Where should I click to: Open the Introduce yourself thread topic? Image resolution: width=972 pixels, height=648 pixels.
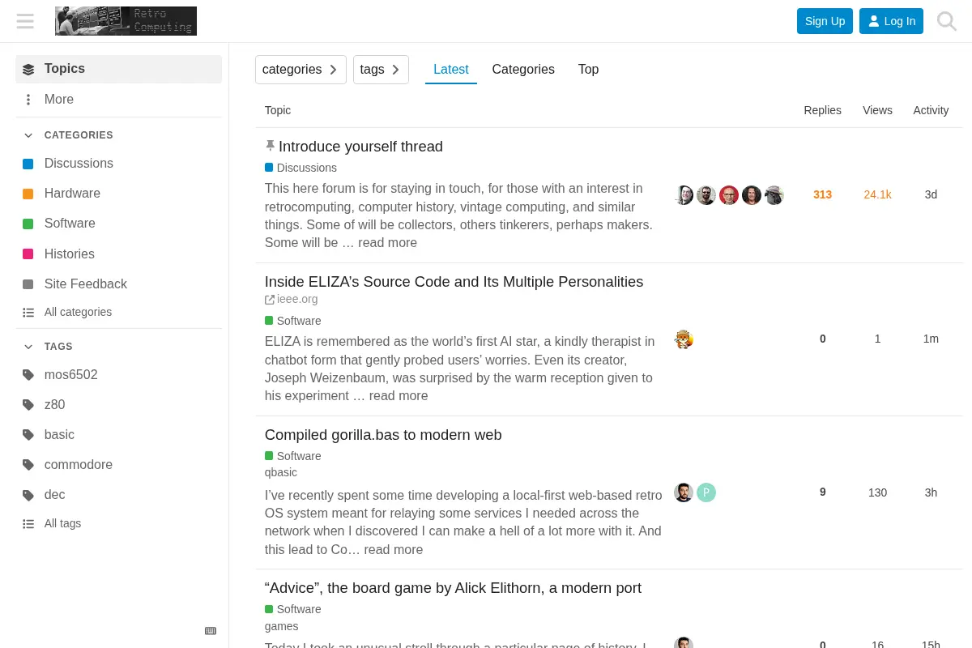pyautogui.click(x=360, y=147)
